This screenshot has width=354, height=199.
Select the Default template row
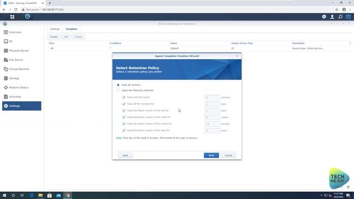click(x=199, y=49)
